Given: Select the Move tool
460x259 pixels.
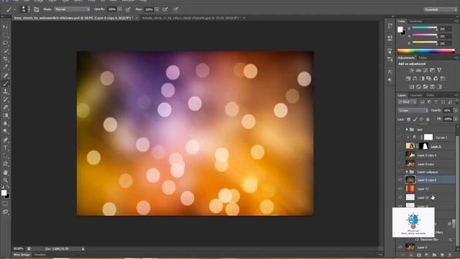Looking at the screenshot, I should pyautogui.click(x=5, y=27).
